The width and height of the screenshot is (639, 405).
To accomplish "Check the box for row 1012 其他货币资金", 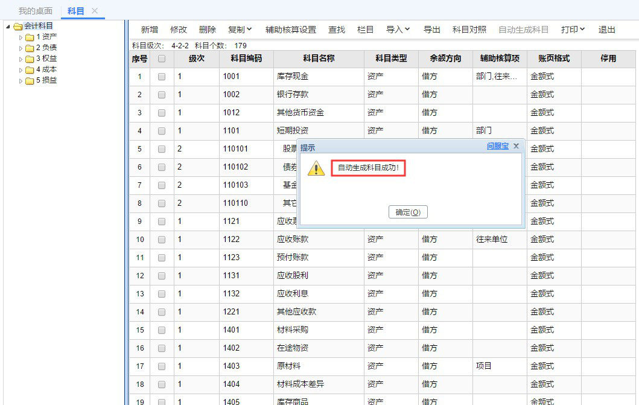I will tap(162, 113).
